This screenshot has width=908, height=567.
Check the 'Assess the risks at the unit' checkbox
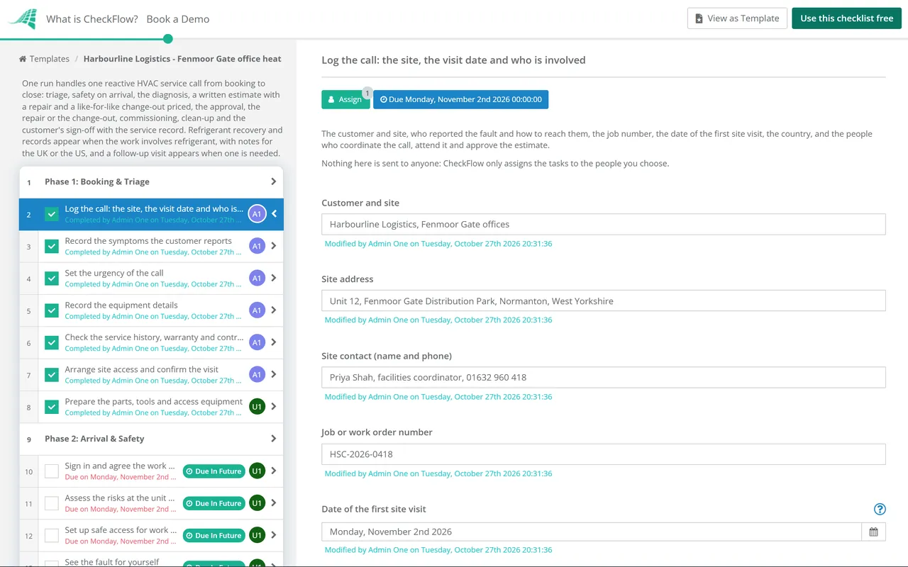(x=52, y=503)
